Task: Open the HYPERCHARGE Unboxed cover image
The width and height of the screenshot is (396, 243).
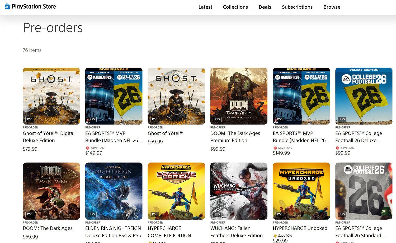Action: coord(301,191)
